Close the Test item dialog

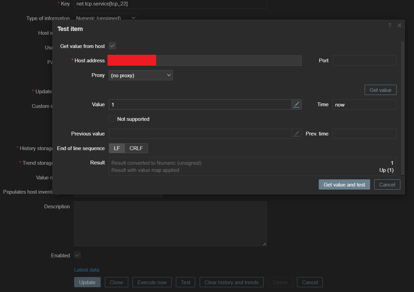pyautogui.click(x=399, y=26)
